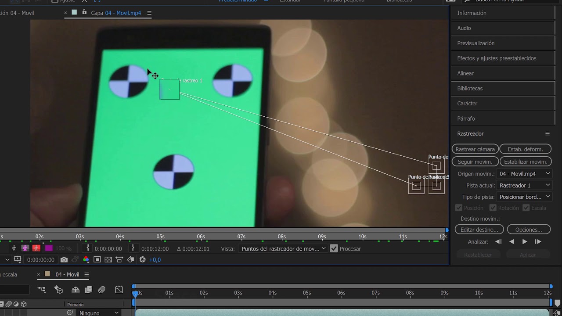Open the Graph Editor icon

pos(119,290)
